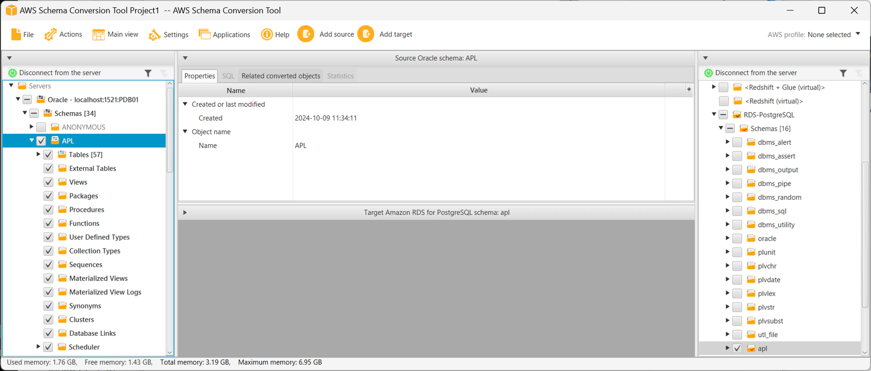
Task: Expand the ANONYMOUS schema node
Action: coord(31,127)
